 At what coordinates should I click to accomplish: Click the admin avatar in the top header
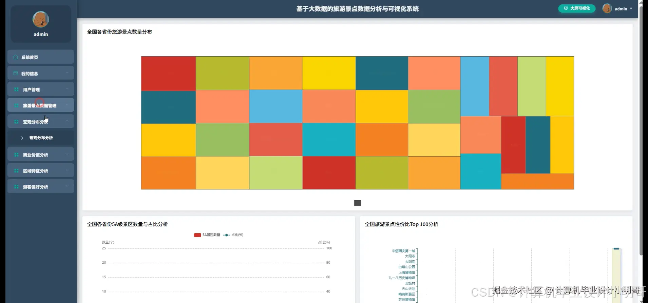tap(607, 8)
